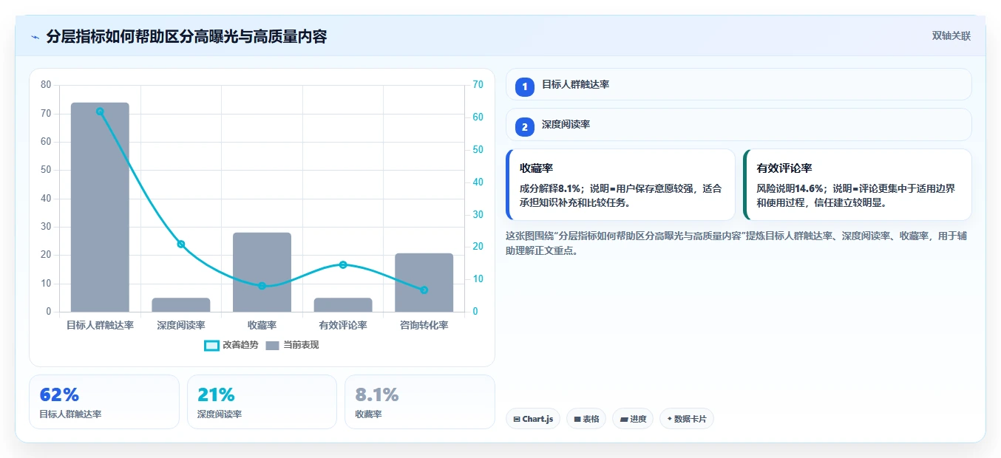This screenshot has width=1001, height=458.
Task: Click the 有效评论率 explanation card
Action: coord(858,185)
